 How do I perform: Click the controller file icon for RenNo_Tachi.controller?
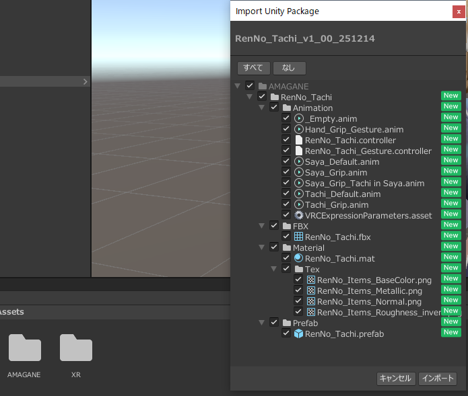coord(299,140)
